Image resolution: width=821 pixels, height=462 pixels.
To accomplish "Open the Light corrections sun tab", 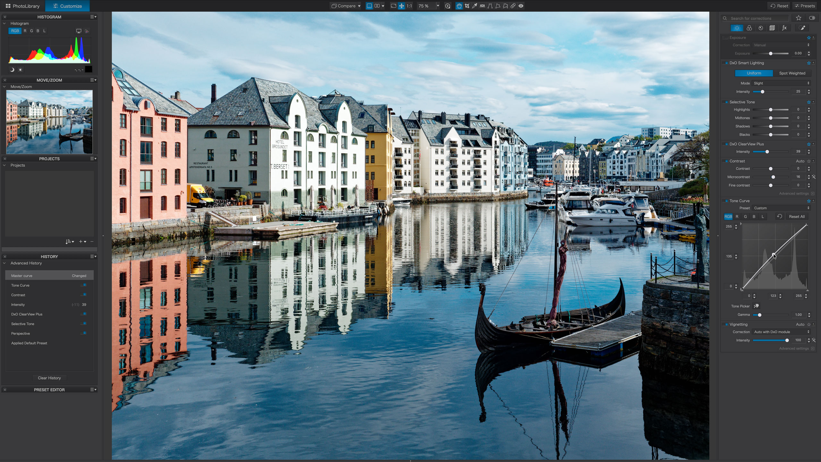I will click(737, 28).
